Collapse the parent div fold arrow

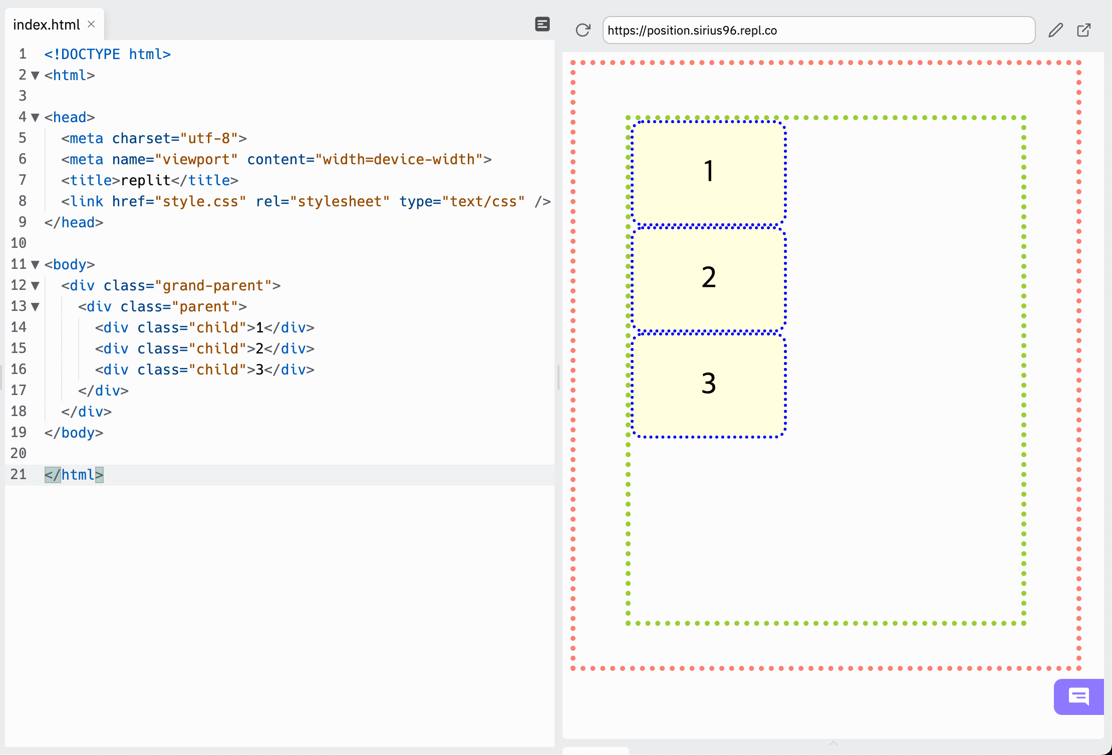35,307
